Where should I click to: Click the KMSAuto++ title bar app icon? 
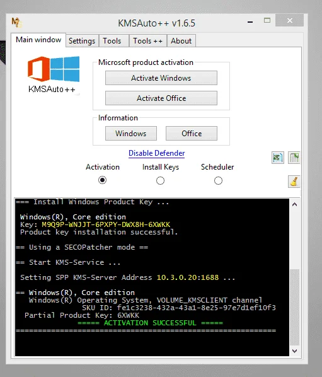16,22
